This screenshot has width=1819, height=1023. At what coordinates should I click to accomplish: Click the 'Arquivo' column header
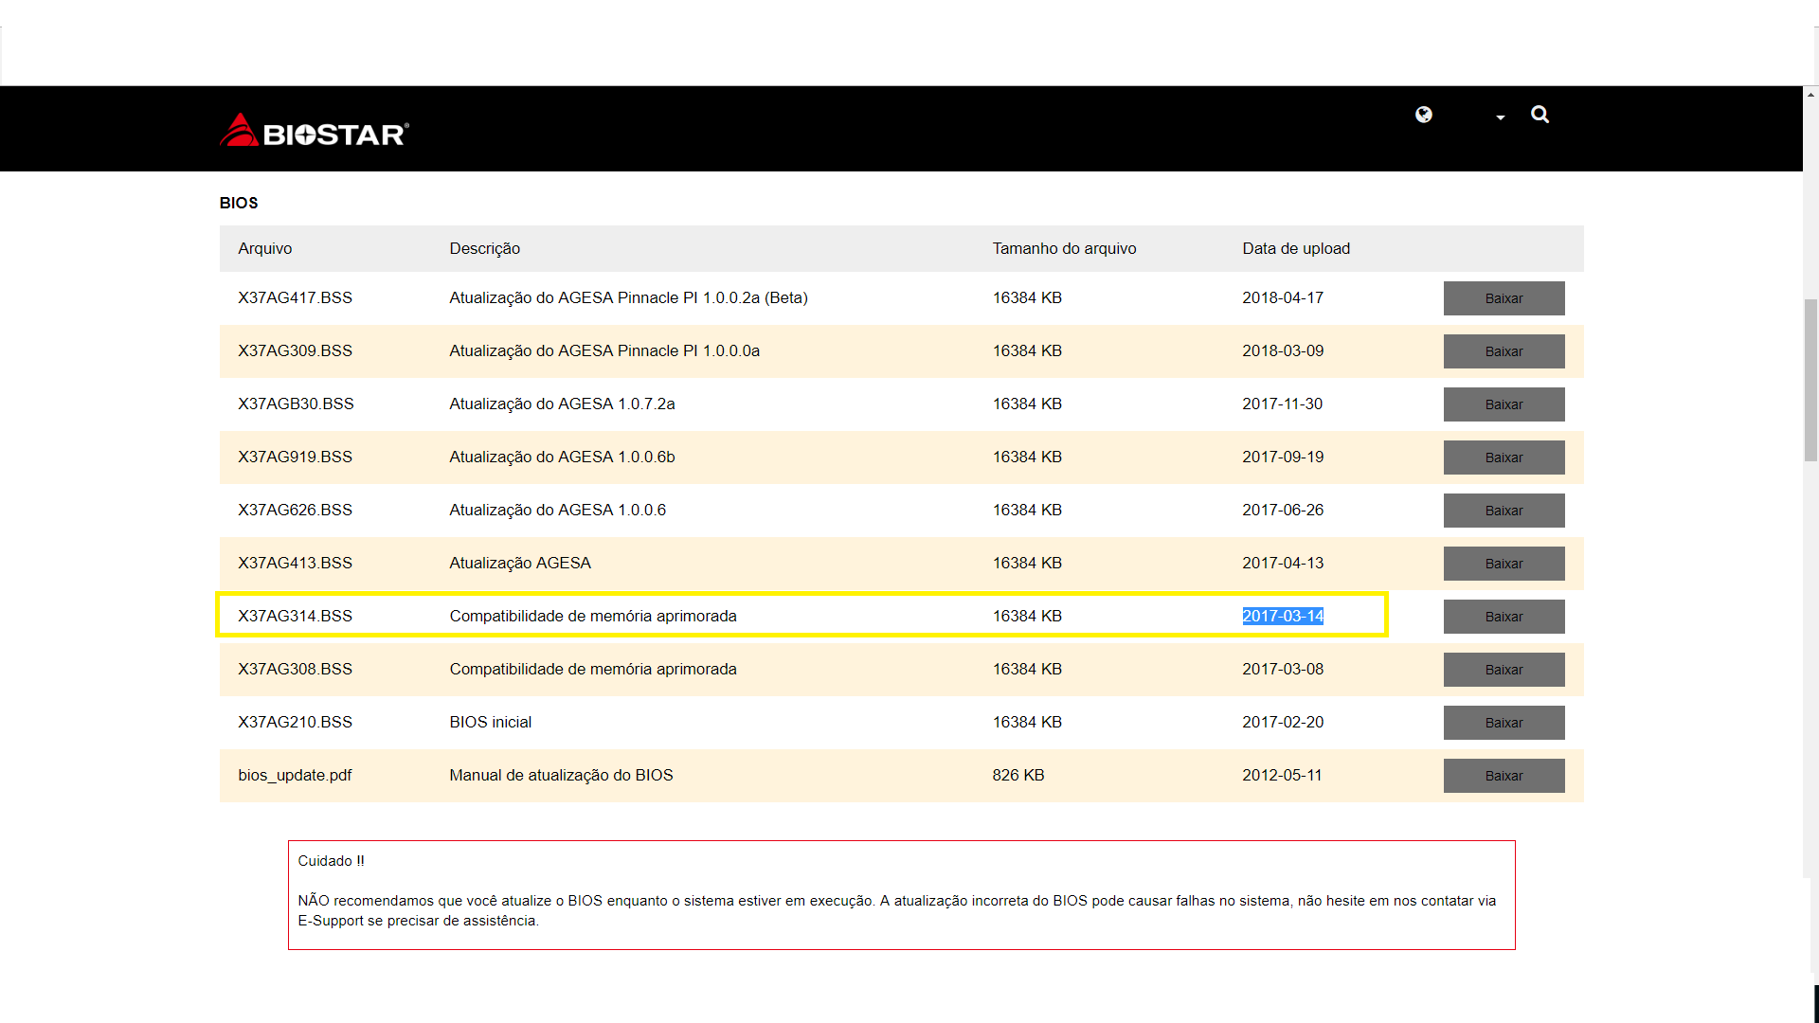[264, 248]
